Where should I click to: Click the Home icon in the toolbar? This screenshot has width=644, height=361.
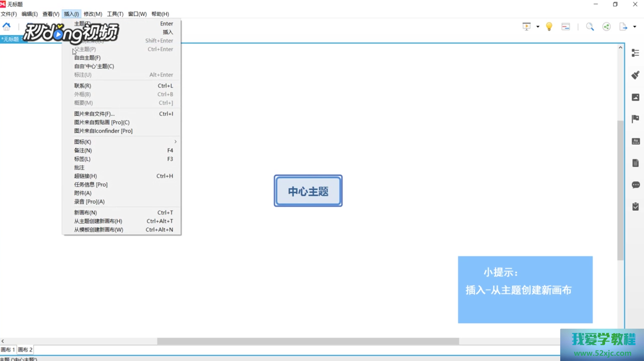(x=6, y=27)
